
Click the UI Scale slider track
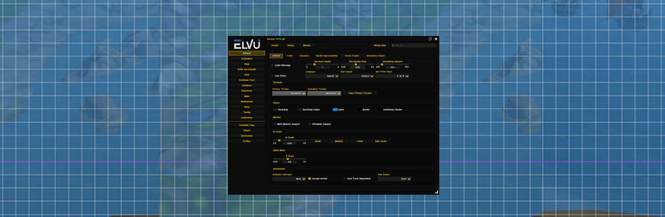click(289, 140)
